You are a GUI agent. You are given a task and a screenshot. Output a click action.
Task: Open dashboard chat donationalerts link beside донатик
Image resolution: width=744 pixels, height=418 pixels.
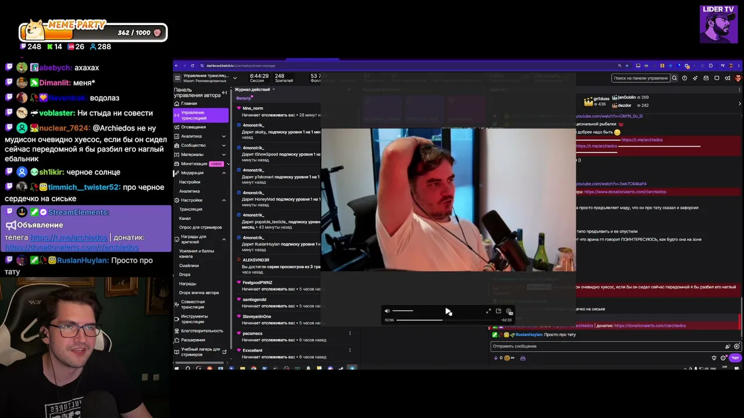point(650,326)
